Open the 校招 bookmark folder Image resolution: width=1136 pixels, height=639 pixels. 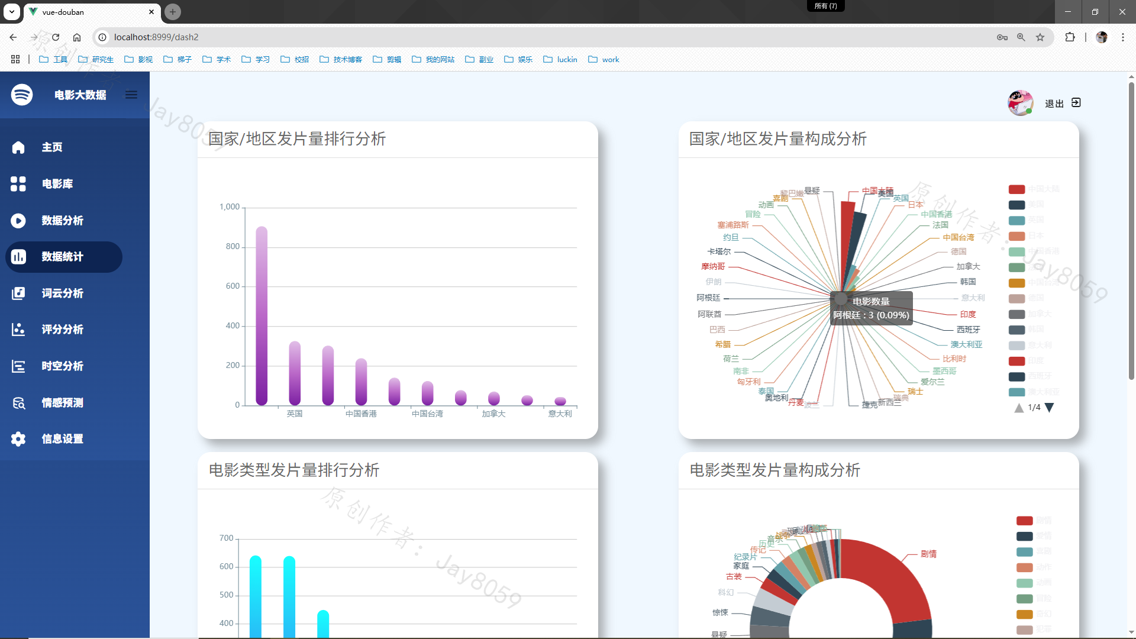tap(295, 59)
